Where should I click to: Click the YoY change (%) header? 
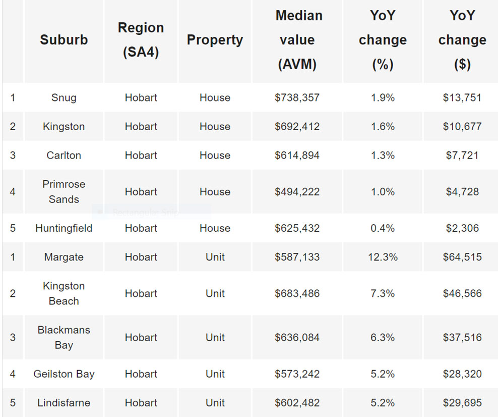coord(383,40)
